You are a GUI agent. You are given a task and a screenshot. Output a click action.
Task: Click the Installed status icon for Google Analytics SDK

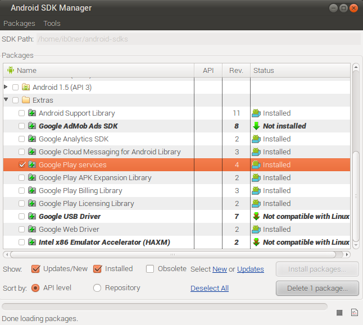[256, 139]
